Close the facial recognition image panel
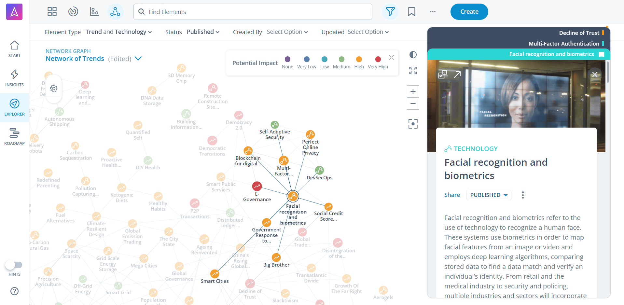The width and height of the screenshot is (624, 305). coord(595,75)
